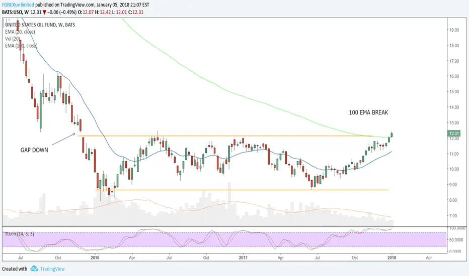469x276 pixels.
Task: Click the TradingView logo icon
Action: point(34,268)
